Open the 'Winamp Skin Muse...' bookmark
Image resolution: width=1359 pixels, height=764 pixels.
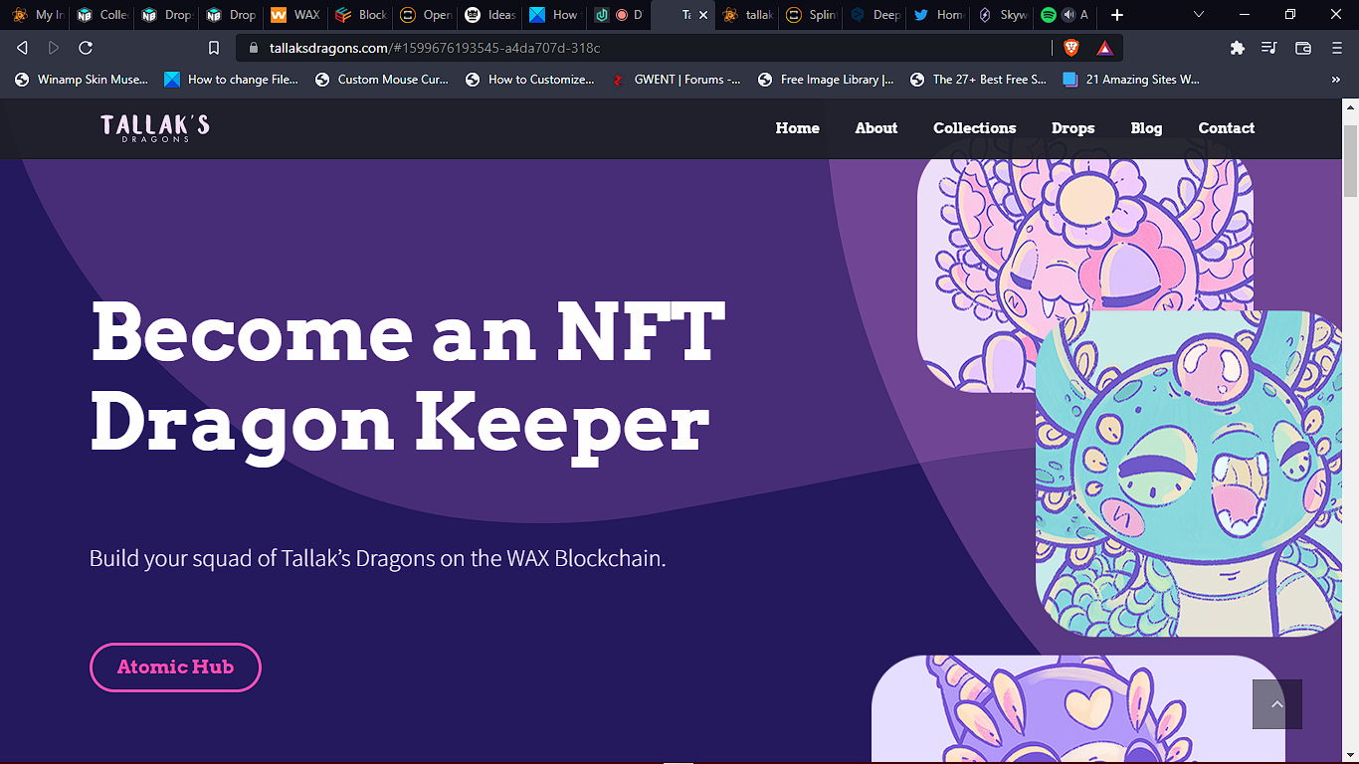(82, 80)
